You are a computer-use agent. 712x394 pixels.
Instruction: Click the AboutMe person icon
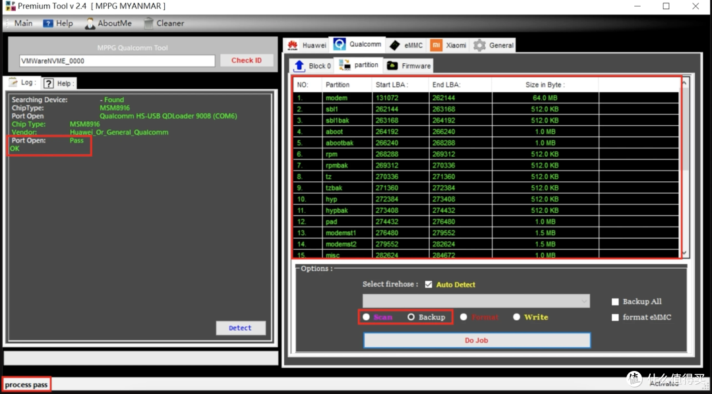(x=90, y=23)
